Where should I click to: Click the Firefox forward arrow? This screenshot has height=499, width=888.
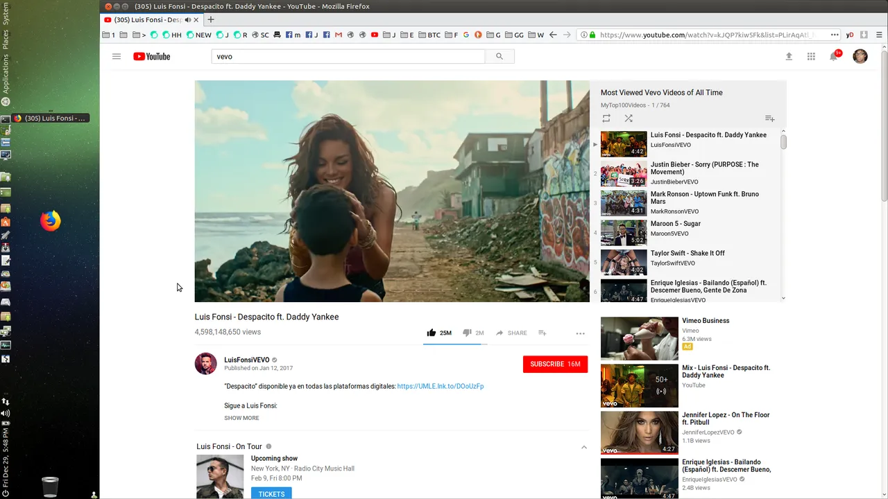coord(567,35)
